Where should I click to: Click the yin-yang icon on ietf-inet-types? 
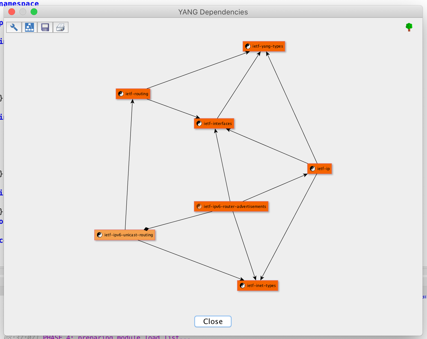pyautogui.click(x=242, y=285)
